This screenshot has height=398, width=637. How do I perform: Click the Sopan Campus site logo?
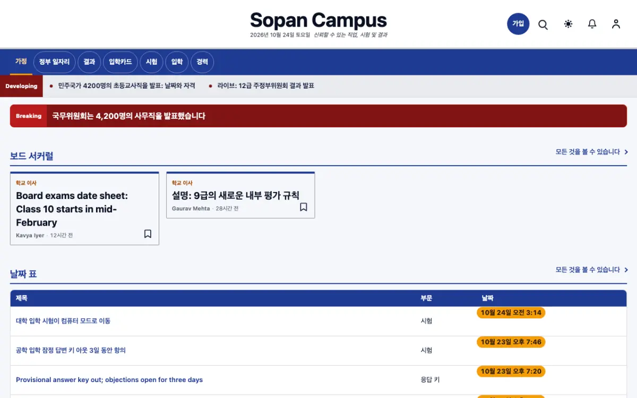coord(318,20)
